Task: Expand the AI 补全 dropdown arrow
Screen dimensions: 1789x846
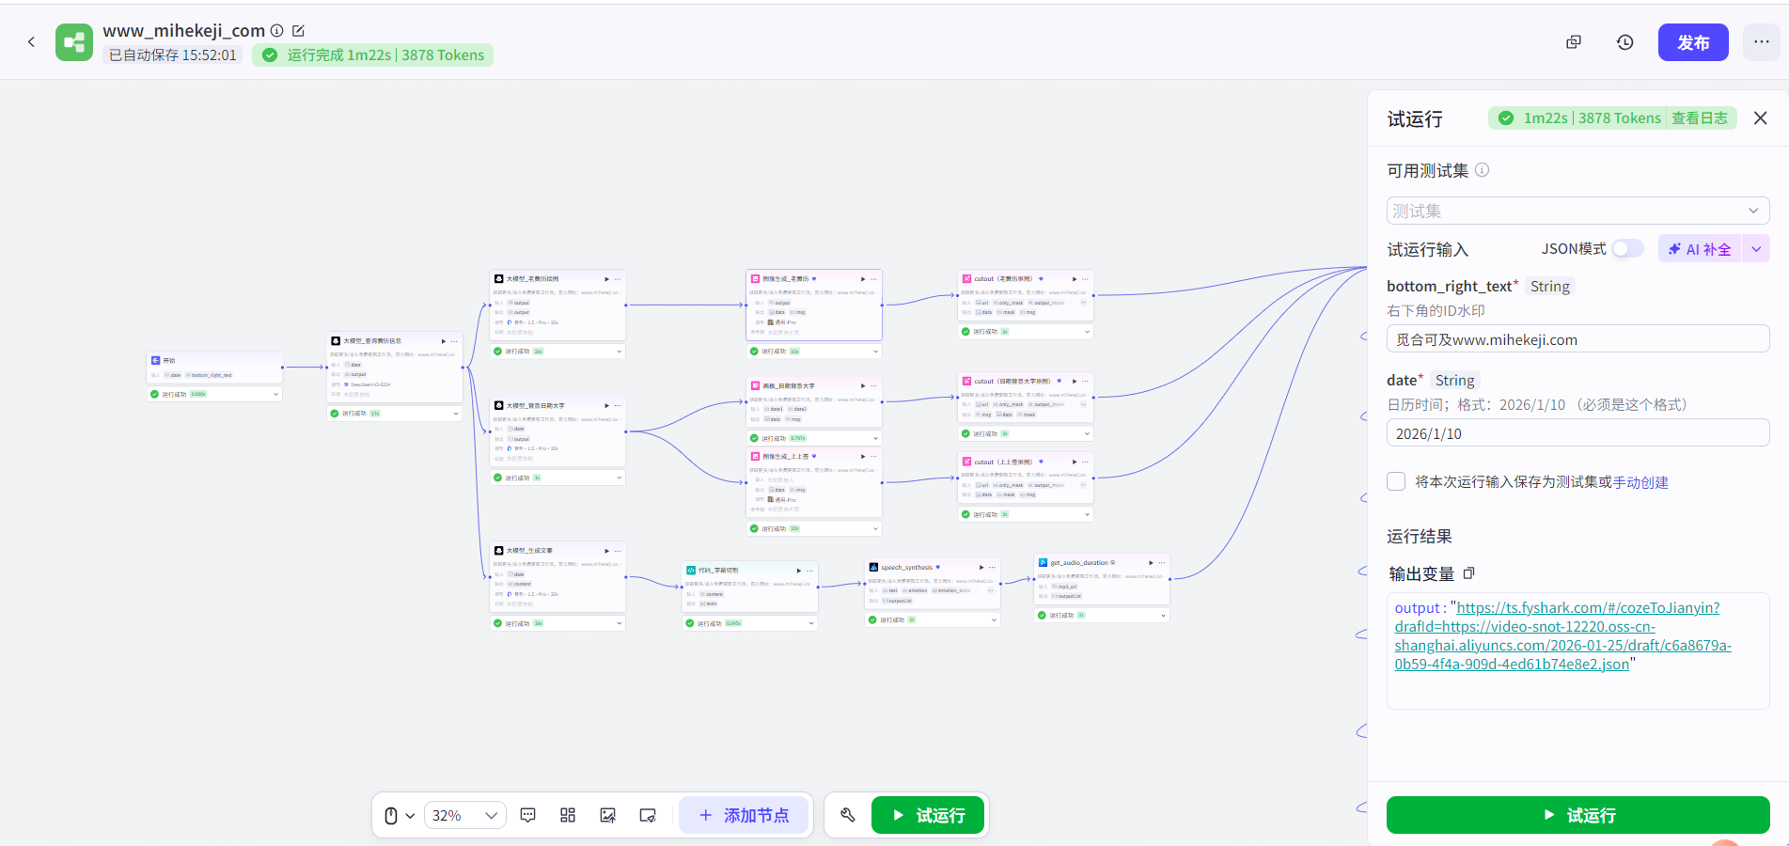Action: pos(1756,249)
